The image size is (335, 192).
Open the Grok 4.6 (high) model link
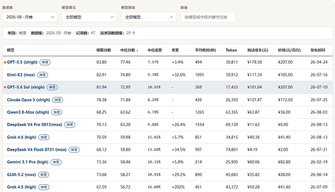21,137
